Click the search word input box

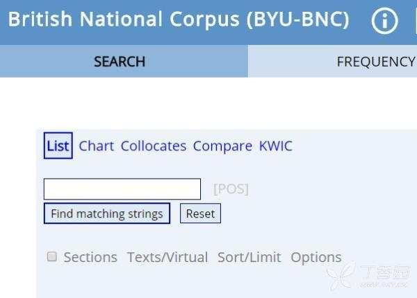point(122,189)
